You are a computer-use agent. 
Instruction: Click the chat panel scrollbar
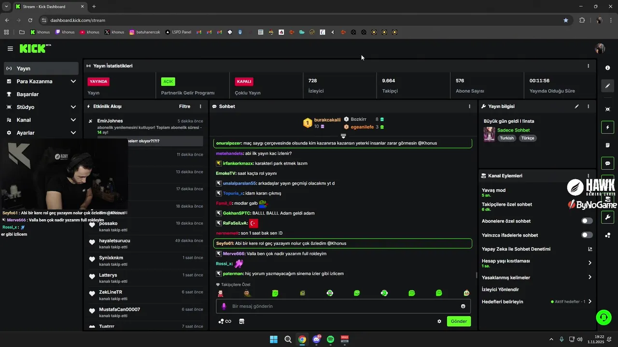click(x=477, y=276)
